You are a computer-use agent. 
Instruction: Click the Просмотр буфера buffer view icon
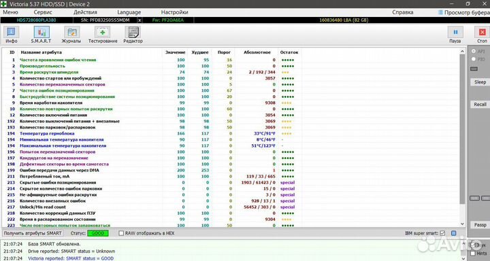click(440, 12)
